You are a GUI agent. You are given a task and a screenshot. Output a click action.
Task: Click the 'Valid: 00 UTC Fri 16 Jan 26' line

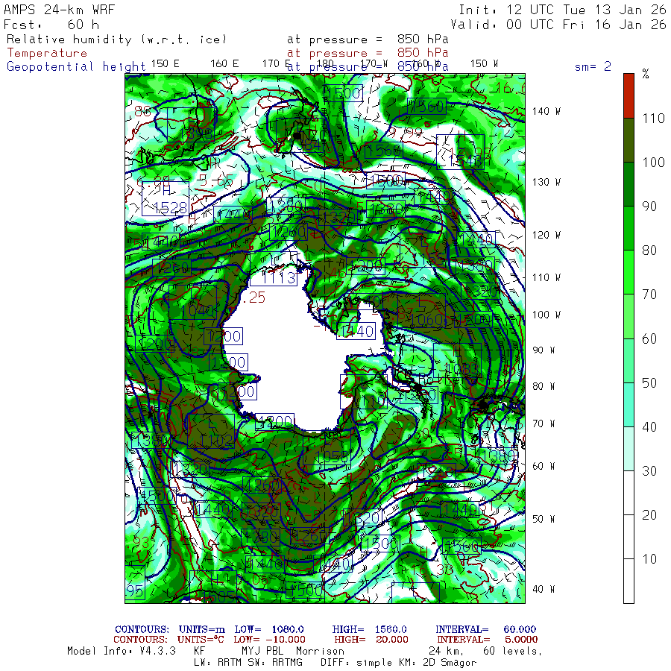pos(558,25)
